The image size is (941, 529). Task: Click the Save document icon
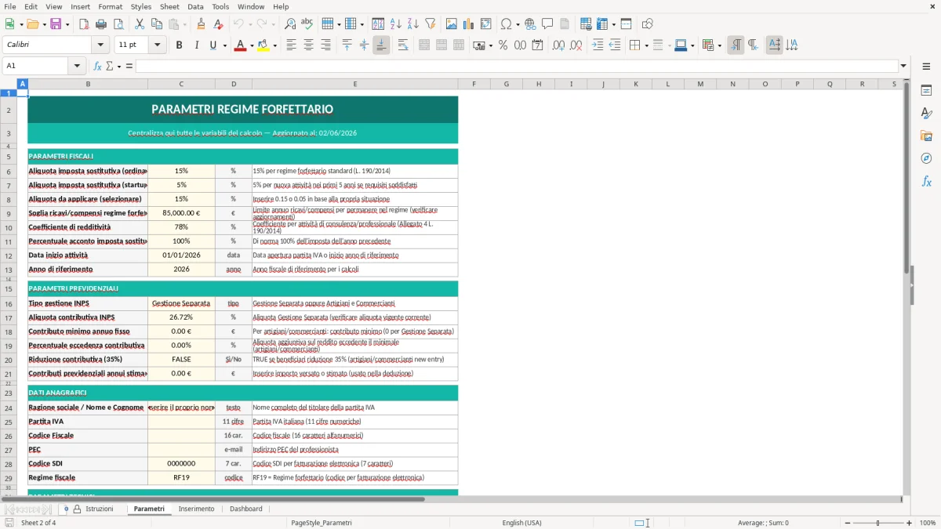pyautogui.click(x=56, y=24)
